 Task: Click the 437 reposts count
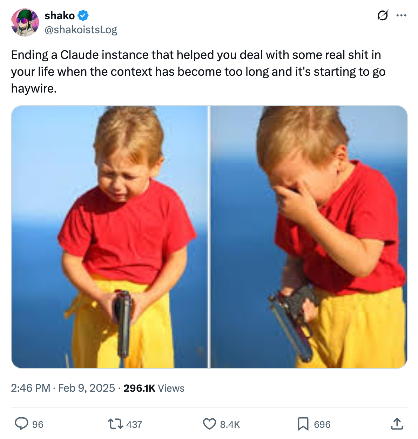coord(134,425)
